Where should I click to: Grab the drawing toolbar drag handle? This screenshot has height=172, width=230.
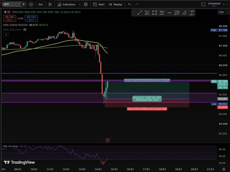pyautogui.click(x=134, y=13)
